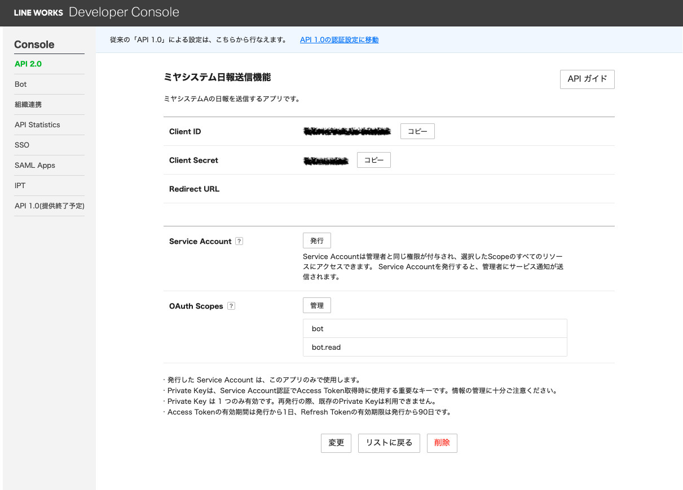Open the OAuth Scopes help question-mark icon
Image resolution: width=683 pixels, height=490 pixels.
click(231, 306)
